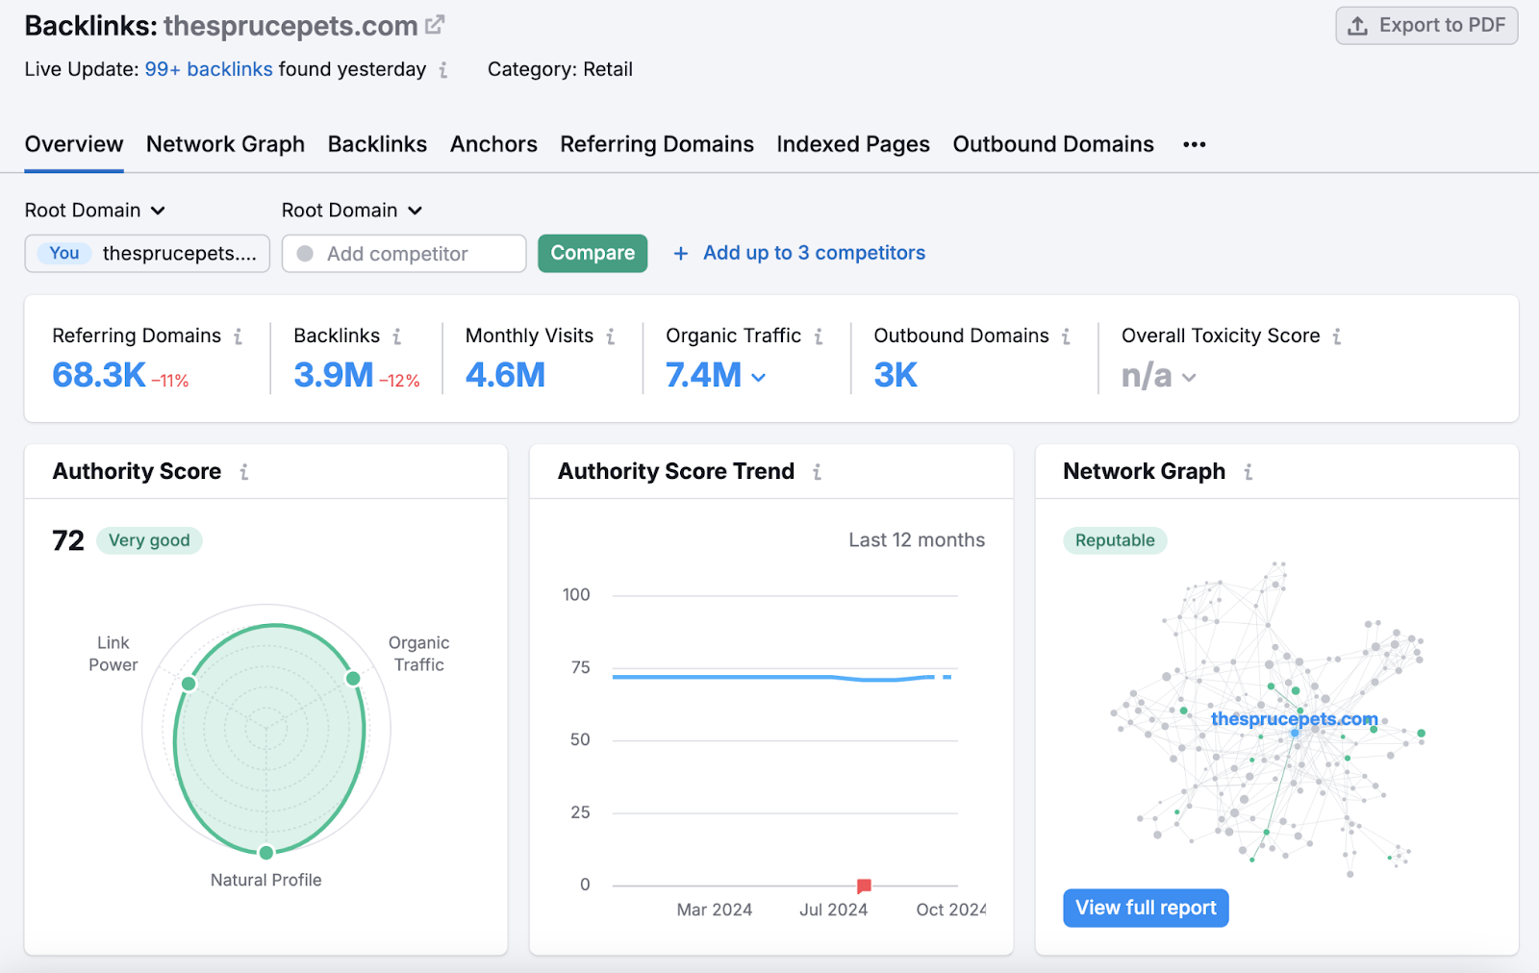Image resolution: width=1539 pixels, height=973 pixels.
Task: Click the 72 authority score number
Action: [68, 540]
